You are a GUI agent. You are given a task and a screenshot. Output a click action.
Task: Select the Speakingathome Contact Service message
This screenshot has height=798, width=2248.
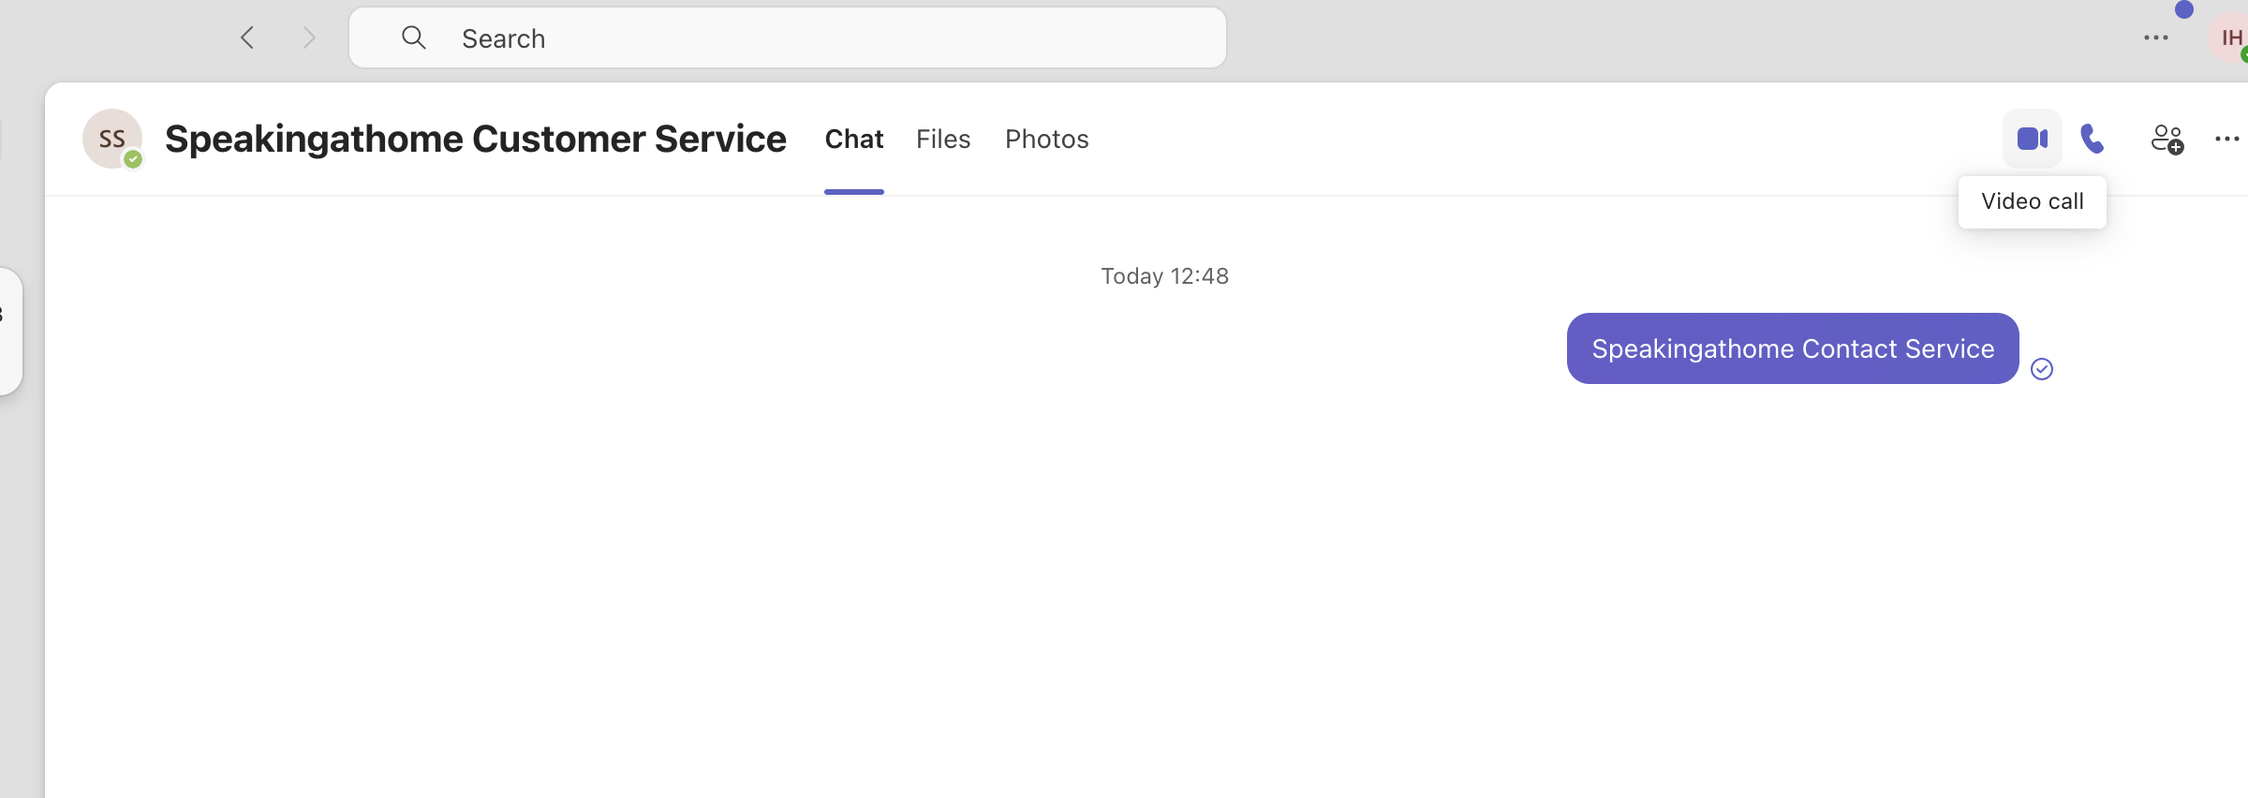click(x=1793, y=348)
